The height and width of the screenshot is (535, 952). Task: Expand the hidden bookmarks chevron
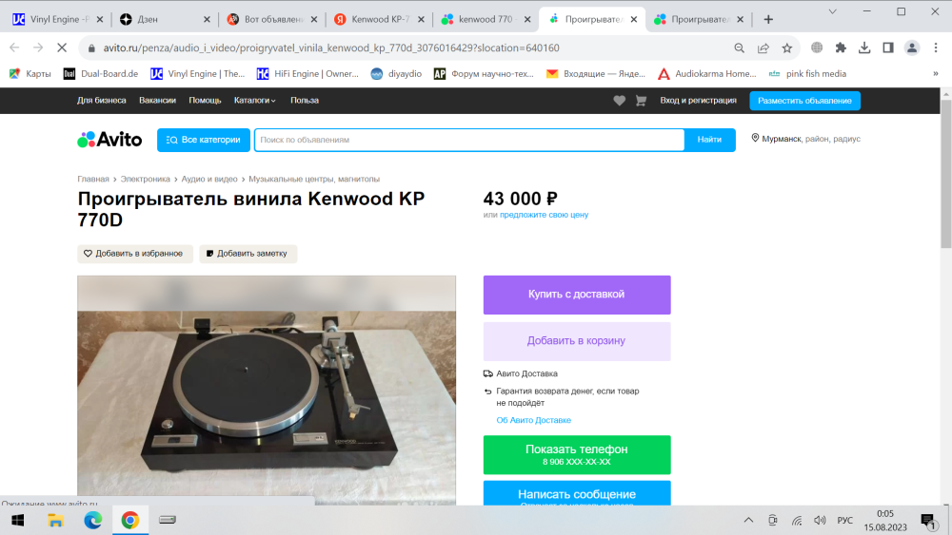(935, 73)
